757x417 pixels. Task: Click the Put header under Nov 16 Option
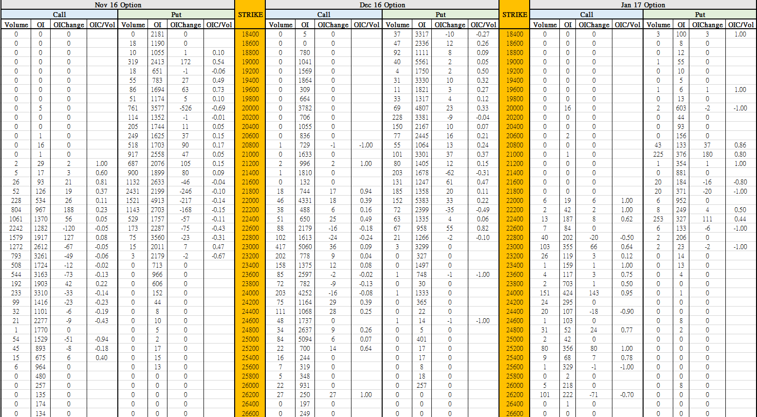coord(176,15)
